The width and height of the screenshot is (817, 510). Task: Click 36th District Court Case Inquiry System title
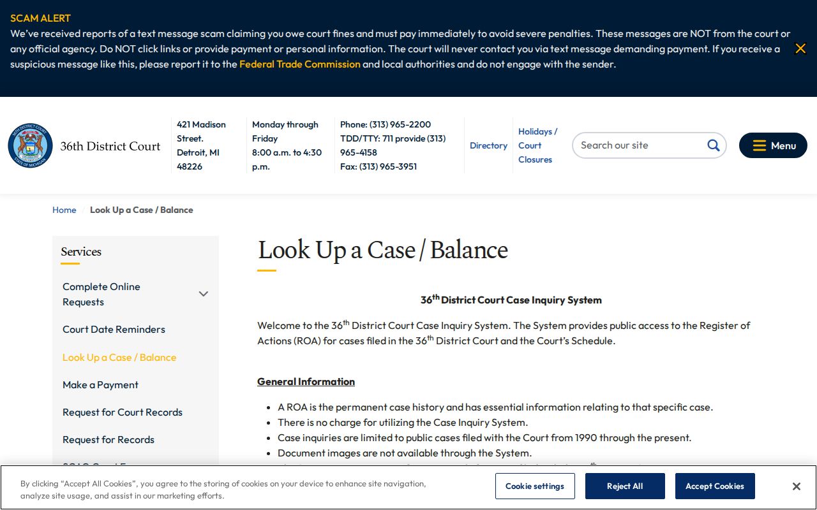[x=511, y=299]
